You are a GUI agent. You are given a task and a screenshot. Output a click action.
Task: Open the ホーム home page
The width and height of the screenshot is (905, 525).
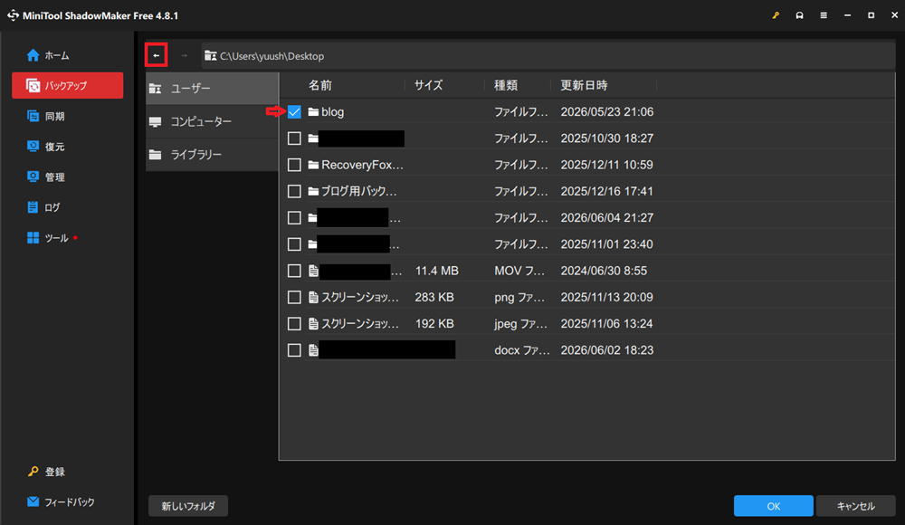68,55
